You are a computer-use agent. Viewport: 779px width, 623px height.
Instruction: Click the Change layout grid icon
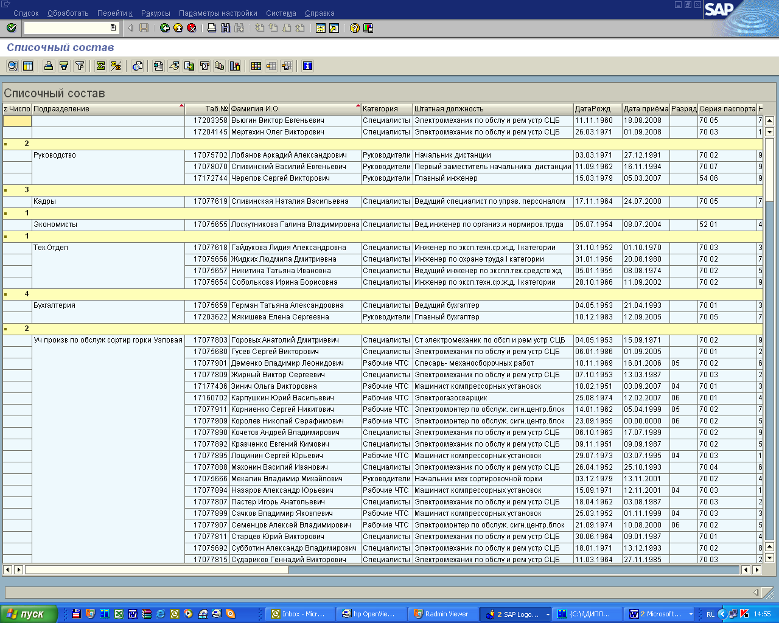coord(256,66)
